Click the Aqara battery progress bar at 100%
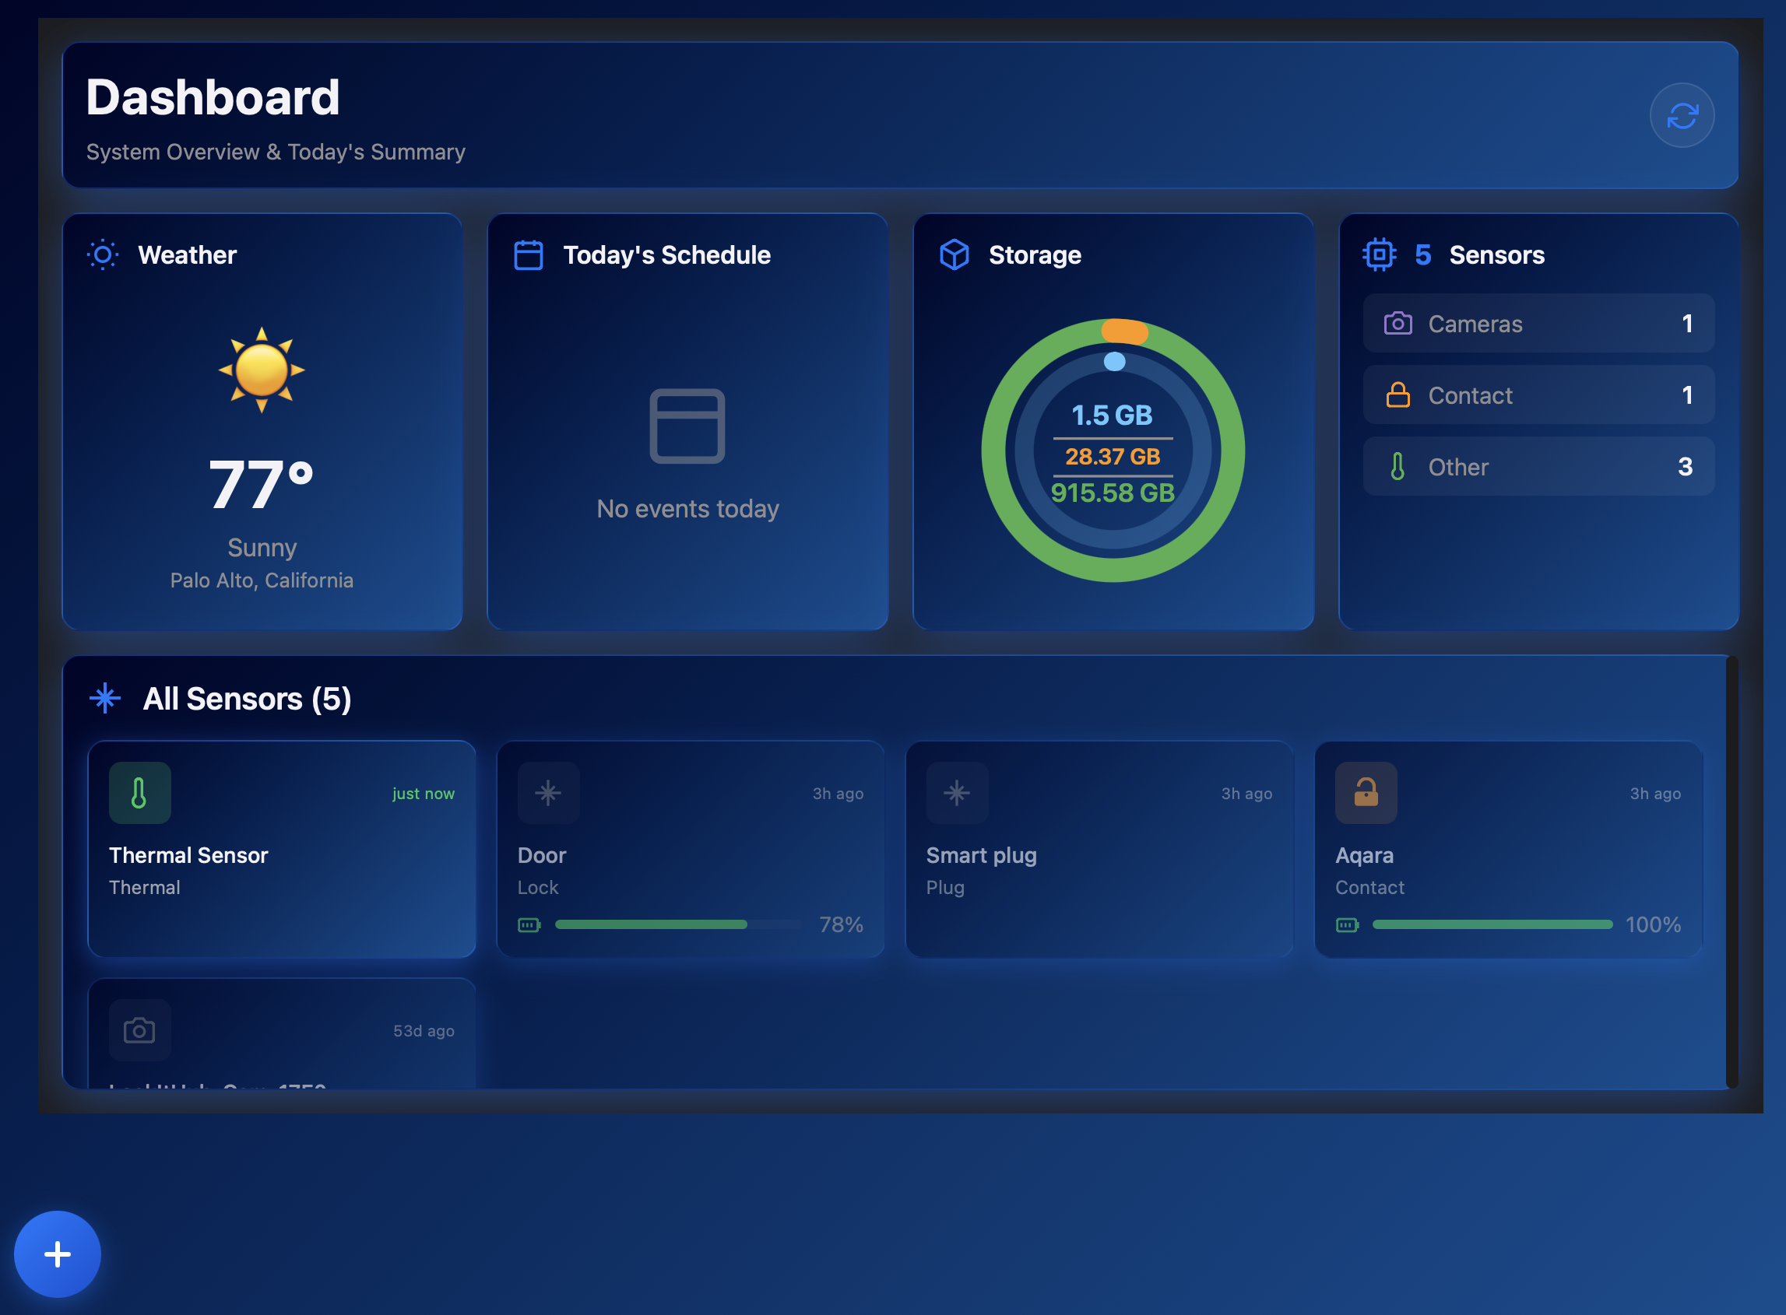The image size is (1786, 1315). click(x=1492, y=924)
